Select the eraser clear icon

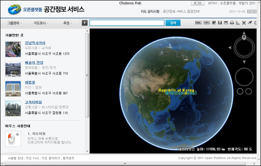(250, 23)
